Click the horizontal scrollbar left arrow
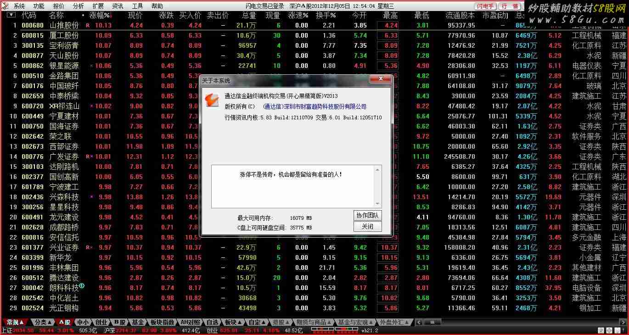This screenshot has height=335, width=629. (x=419, y=322)
